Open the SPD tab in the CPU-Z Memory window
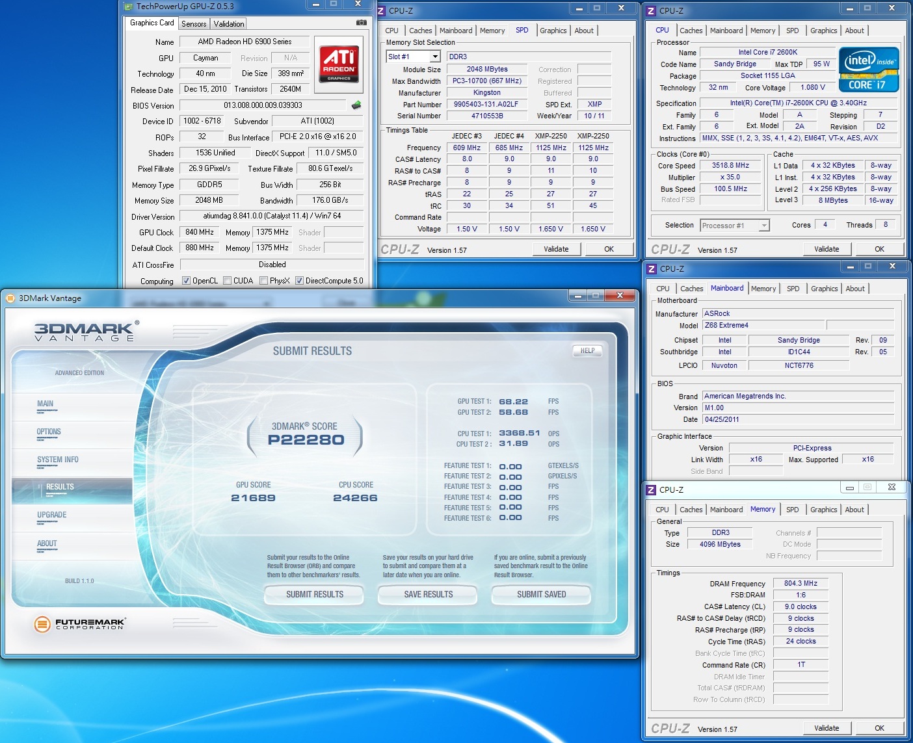This screenshot has height=743, width=913. 792,510
